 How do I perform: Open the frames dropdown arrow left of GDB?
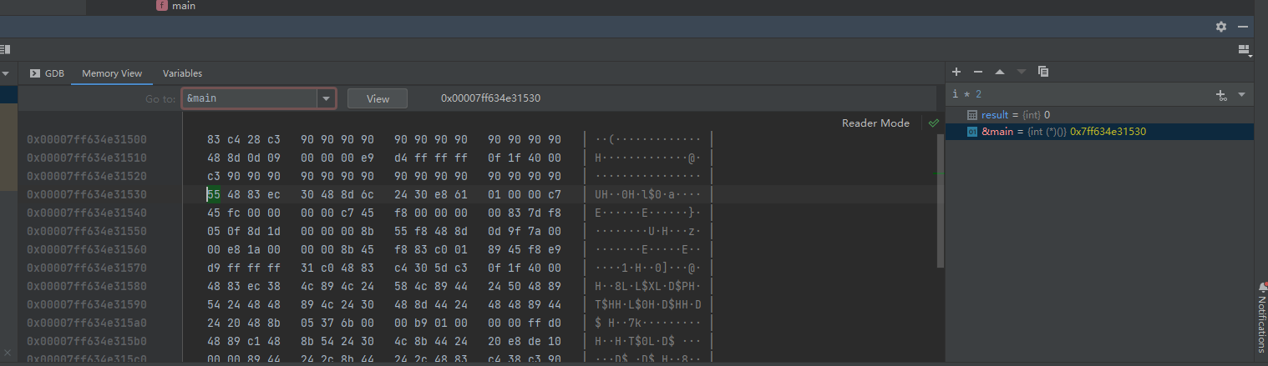[x=5, y=73]
